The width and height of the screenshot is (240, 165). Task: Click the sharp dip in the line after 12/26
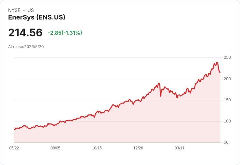click(x=160, y=96)
